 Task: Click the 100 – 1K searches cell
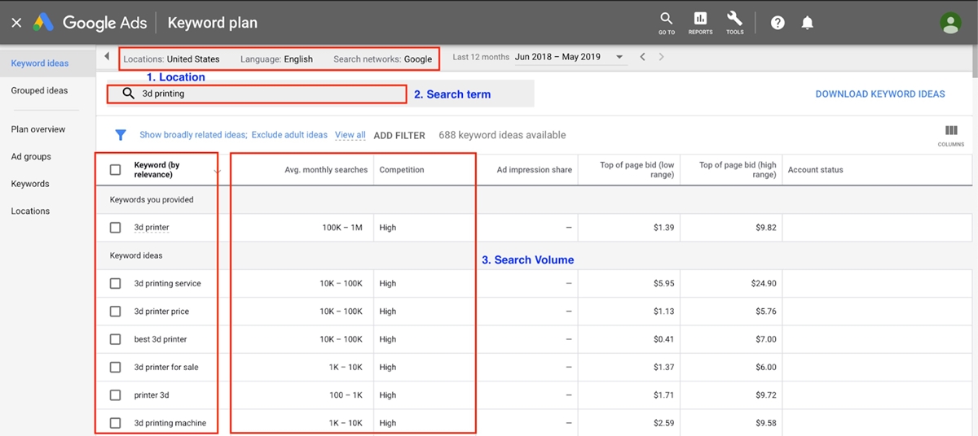346,395
